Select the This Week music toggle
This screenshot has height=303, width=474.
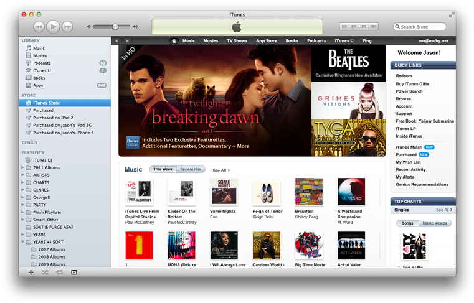(x=163, y=169)
